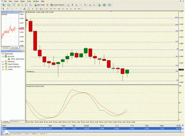Open the Arrows objects dropdown
This screenshot has width=185, height=136.
coord(41,9)
